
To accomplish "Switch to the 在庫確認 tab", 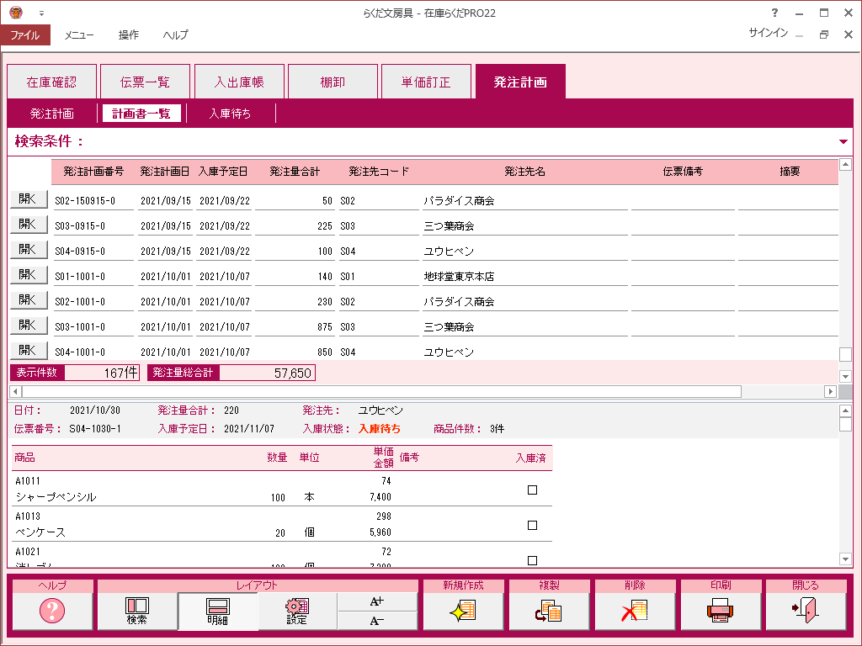I will 51,82.
